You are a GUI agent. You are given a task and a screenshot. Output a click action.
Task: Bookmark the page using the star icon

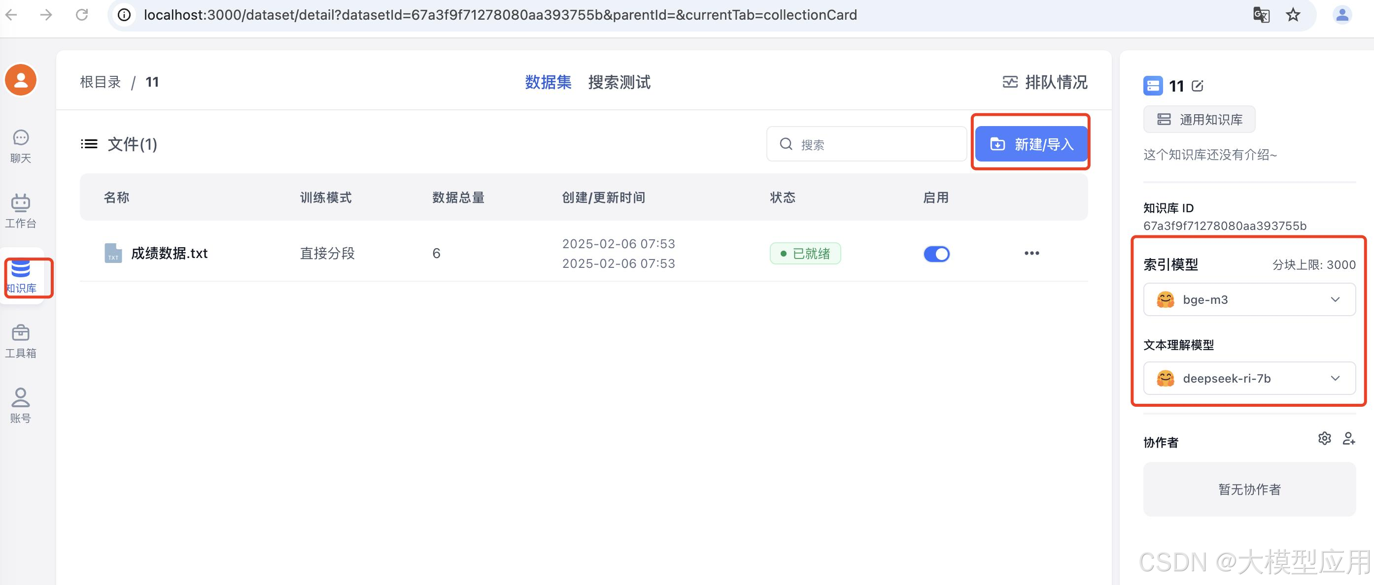[x=1293, y=15]
